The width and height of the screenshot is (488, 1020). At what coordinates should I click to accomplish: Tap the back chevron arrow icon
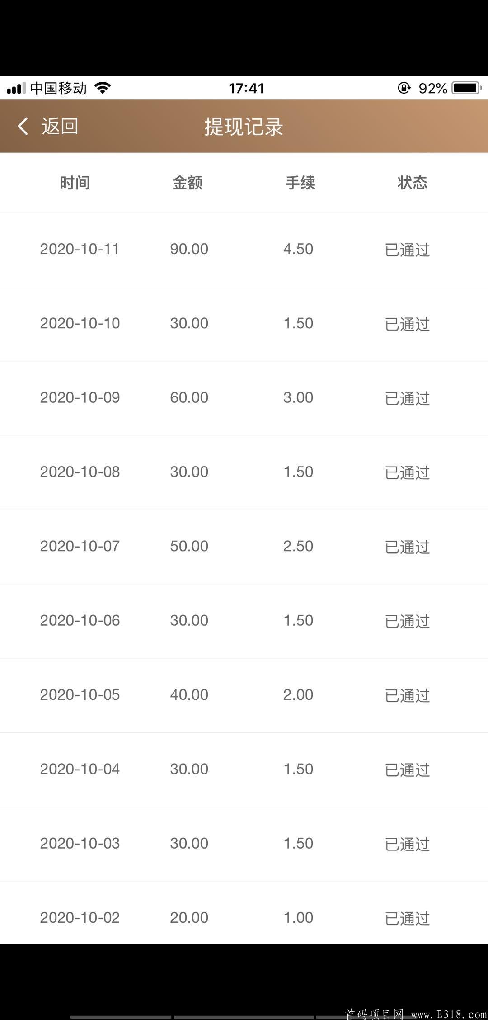pos(23,126)
